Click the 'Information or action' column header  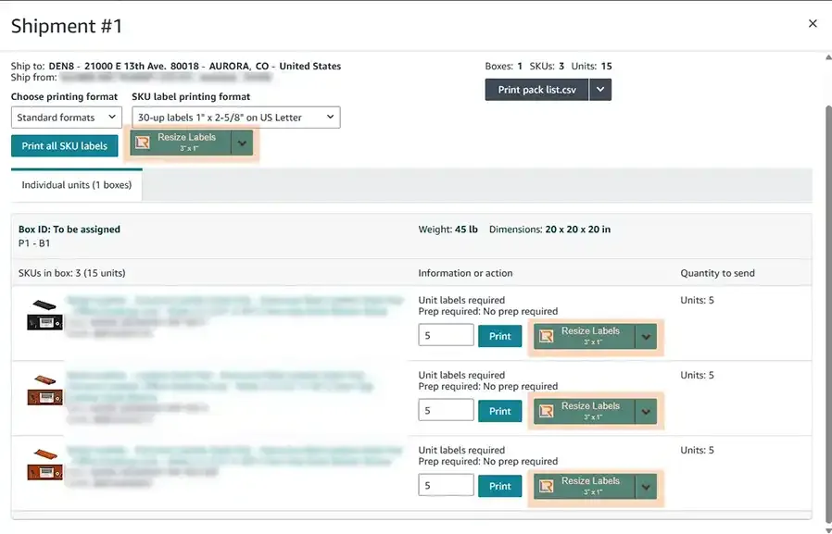pos(465,273)
